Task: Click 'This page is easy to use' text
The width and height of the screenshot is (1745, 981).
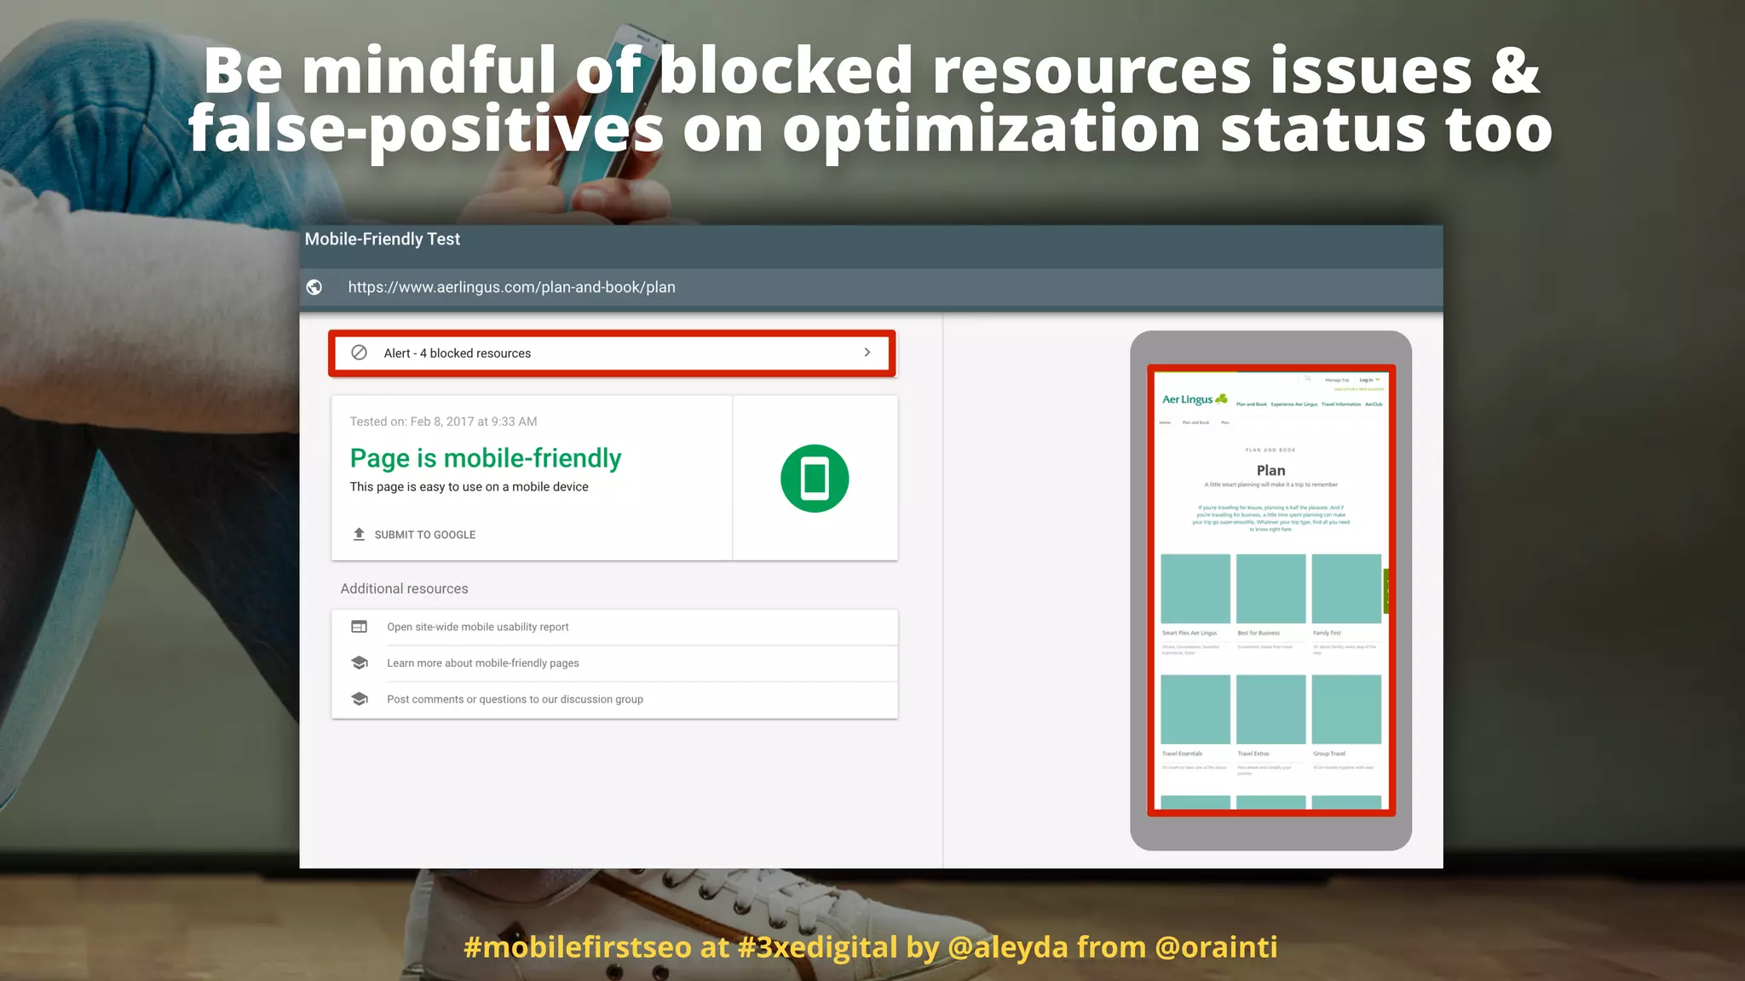Action: click(x=469, y=487)
